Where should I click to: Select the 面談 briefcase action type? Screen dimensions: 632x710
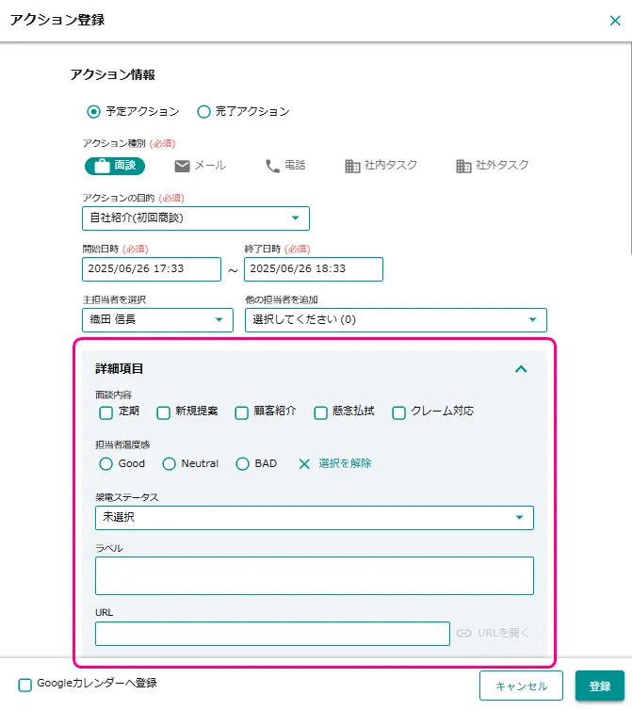pos(115,166)
